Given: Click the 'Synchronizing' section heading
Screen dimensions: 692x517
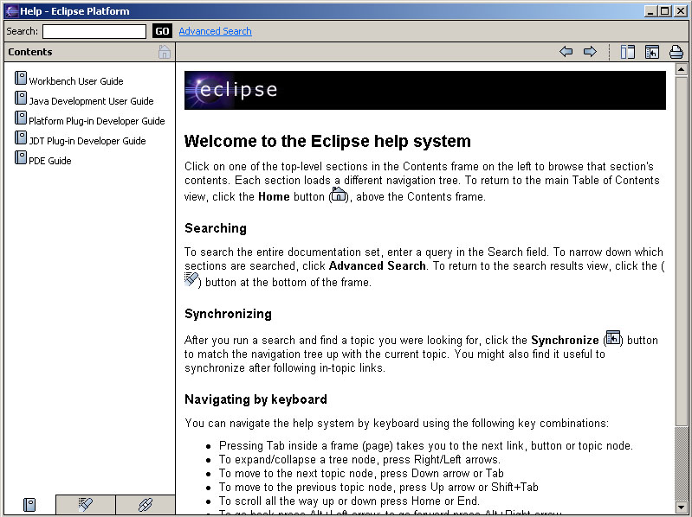Looking at the screenshot, I should pos(228,314).
